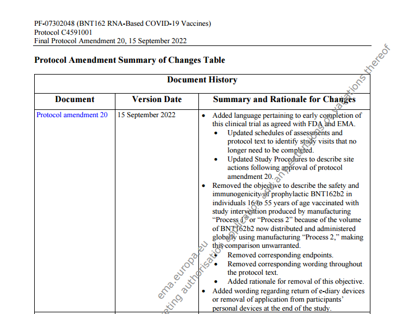Screen dimensions: 399x314
Task: Click the Protocol Amendment Summary of Changes heading
Action: [x=129, y=60]
